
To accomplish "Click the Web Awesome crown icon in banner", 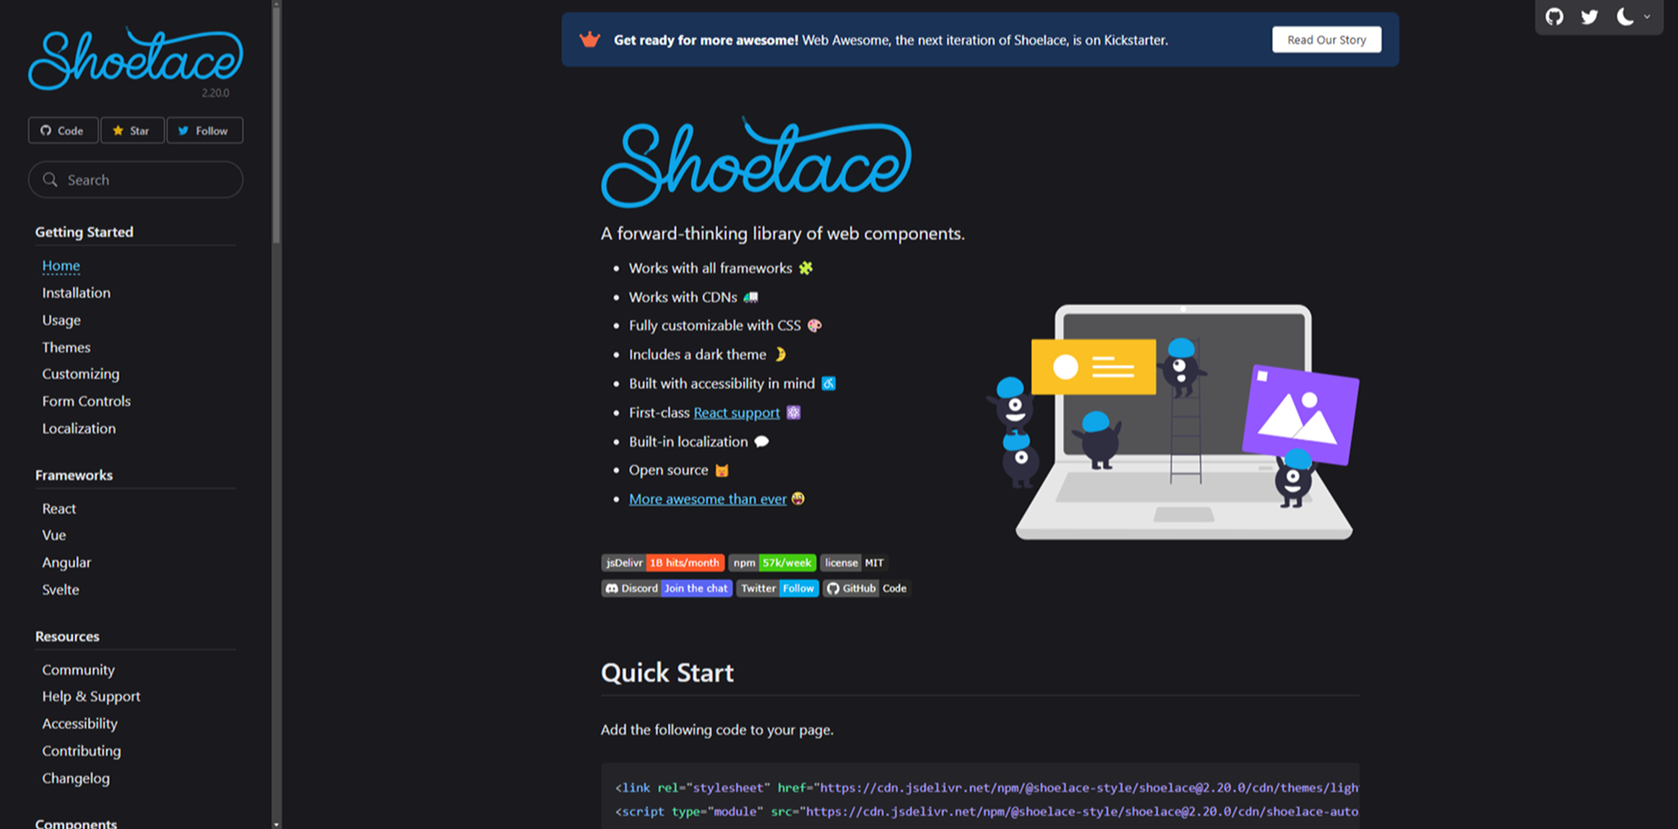I will point(590,40).
